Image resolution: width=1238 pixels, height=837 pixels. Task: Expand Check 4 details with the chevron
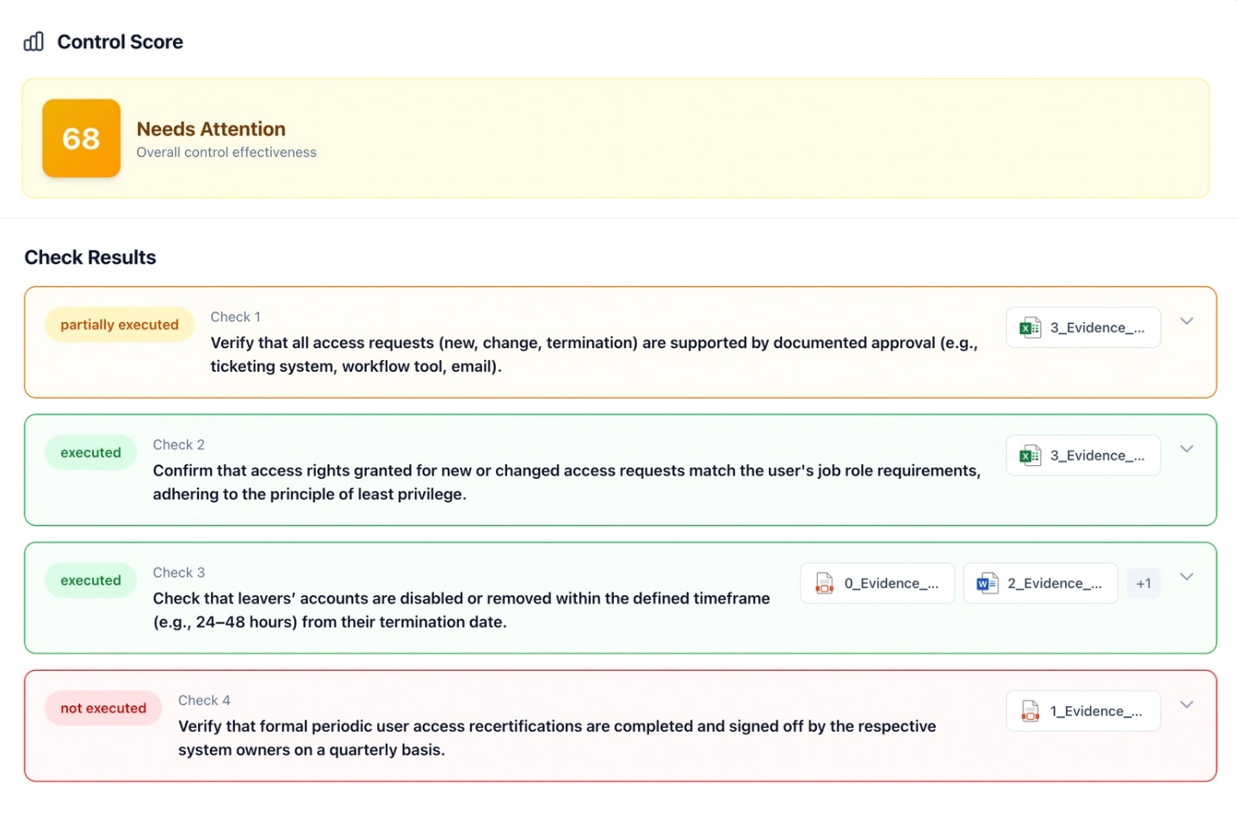(x=1187, y=704)
